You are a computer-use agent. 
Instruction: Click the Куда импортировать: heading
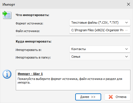[34, 41]
